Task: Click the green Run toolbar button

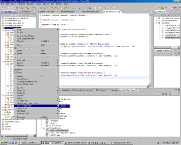Action: pyautogui.click(x=22, y=8)
